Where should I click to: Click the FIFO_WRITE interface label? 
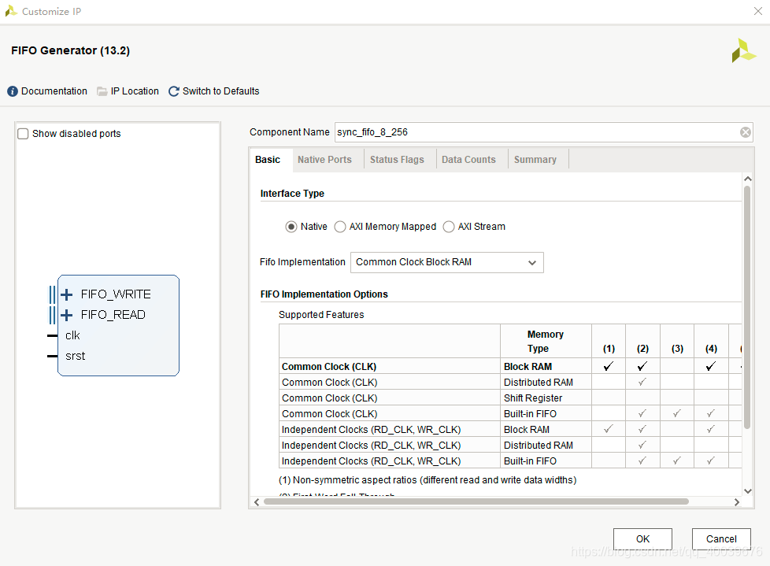point(116,294)
